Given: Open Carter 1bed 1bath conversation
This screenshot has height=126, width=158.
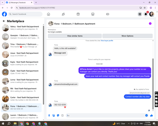Looking at the screenshot, I should click(x=21, y=99).
